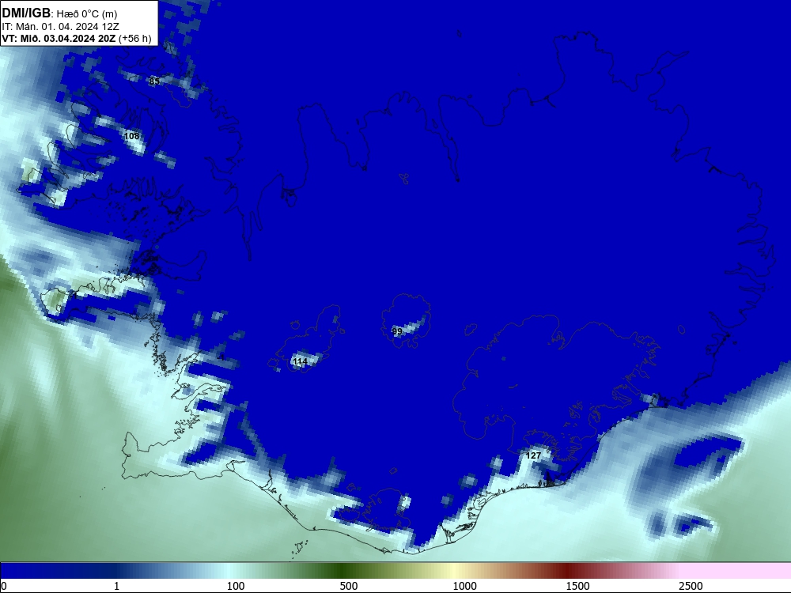Click the 2500 label on the legend

pos(691,586)
